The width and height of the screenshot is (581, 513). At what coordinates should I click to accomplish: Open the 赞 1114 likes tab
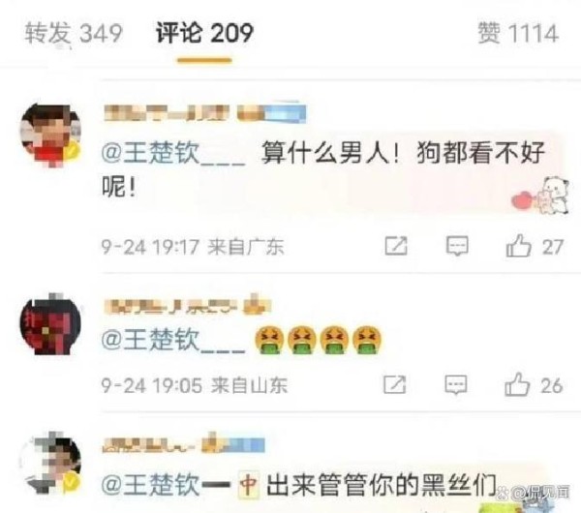pos(518,33)
